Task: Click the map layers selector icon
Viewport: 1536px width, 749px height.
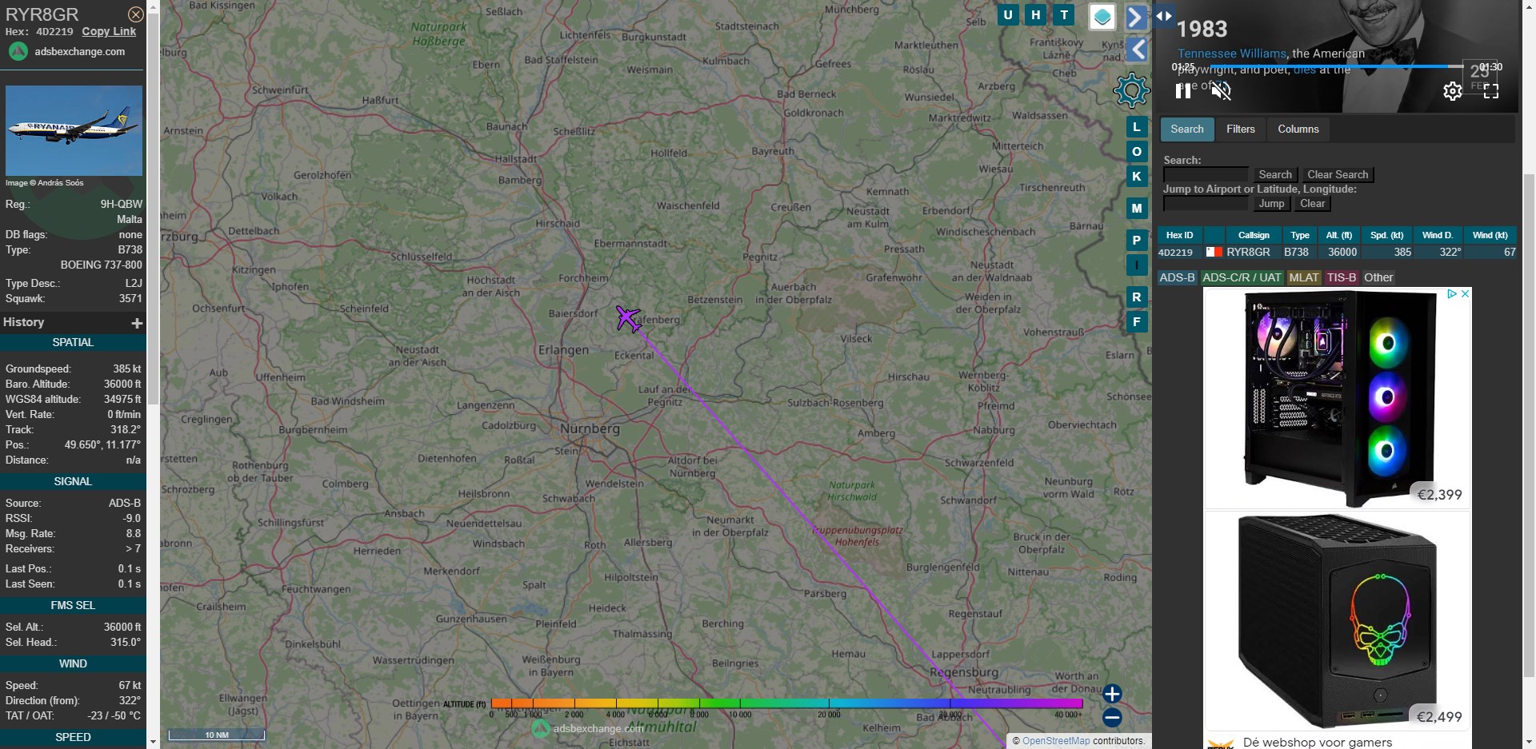Action: click(x=1102, y=17)
